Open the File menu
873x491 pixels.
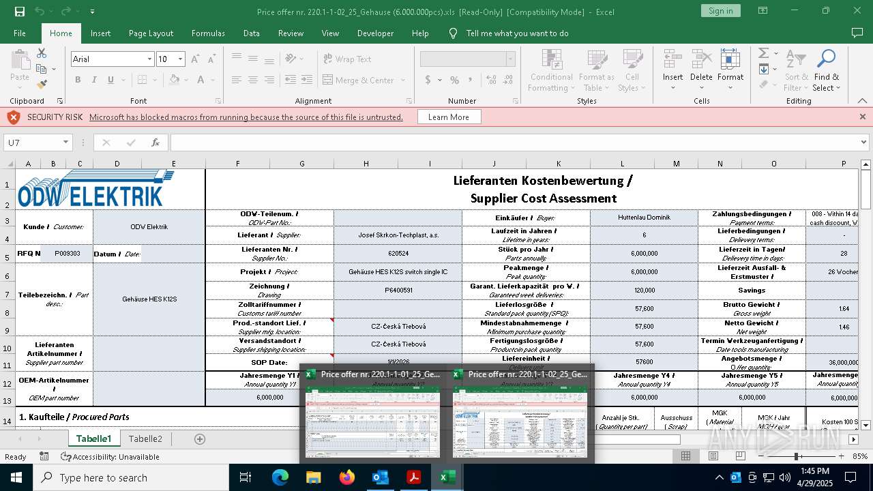tap(20, 33)
